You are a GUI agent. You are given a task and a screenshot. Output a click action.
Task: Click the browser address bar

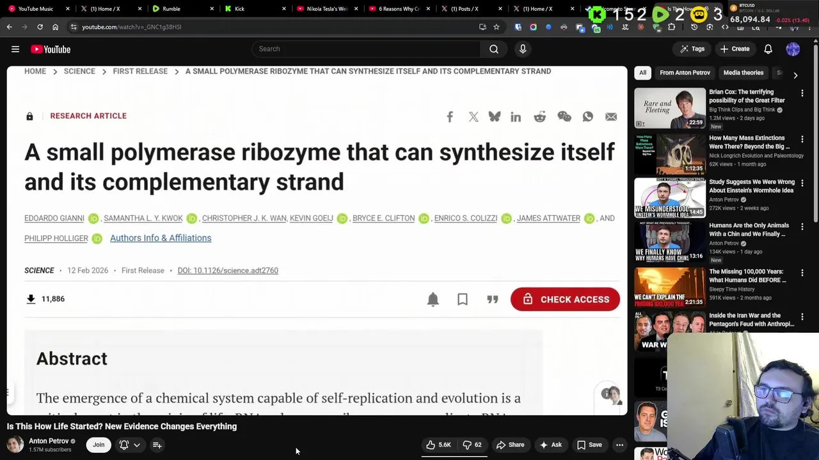[x=275, y=27]
